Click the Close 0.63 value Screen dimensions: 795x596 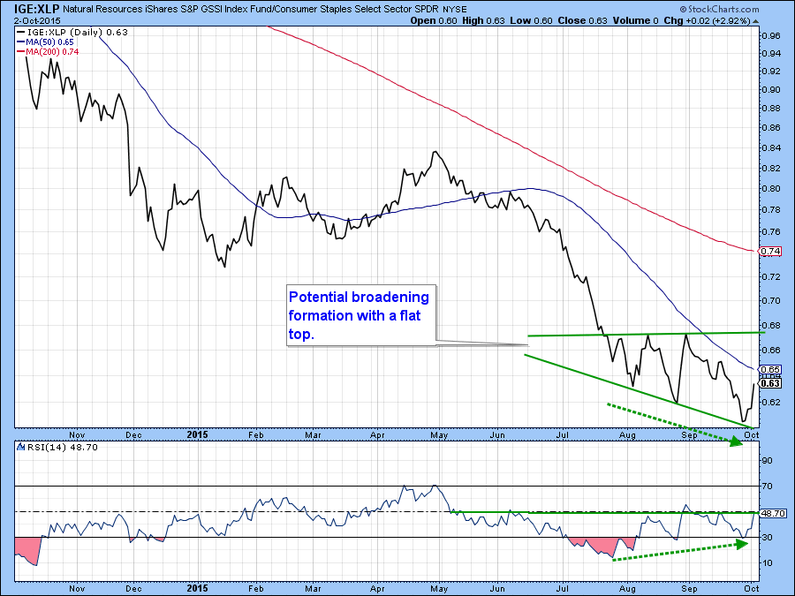(583, 21)
